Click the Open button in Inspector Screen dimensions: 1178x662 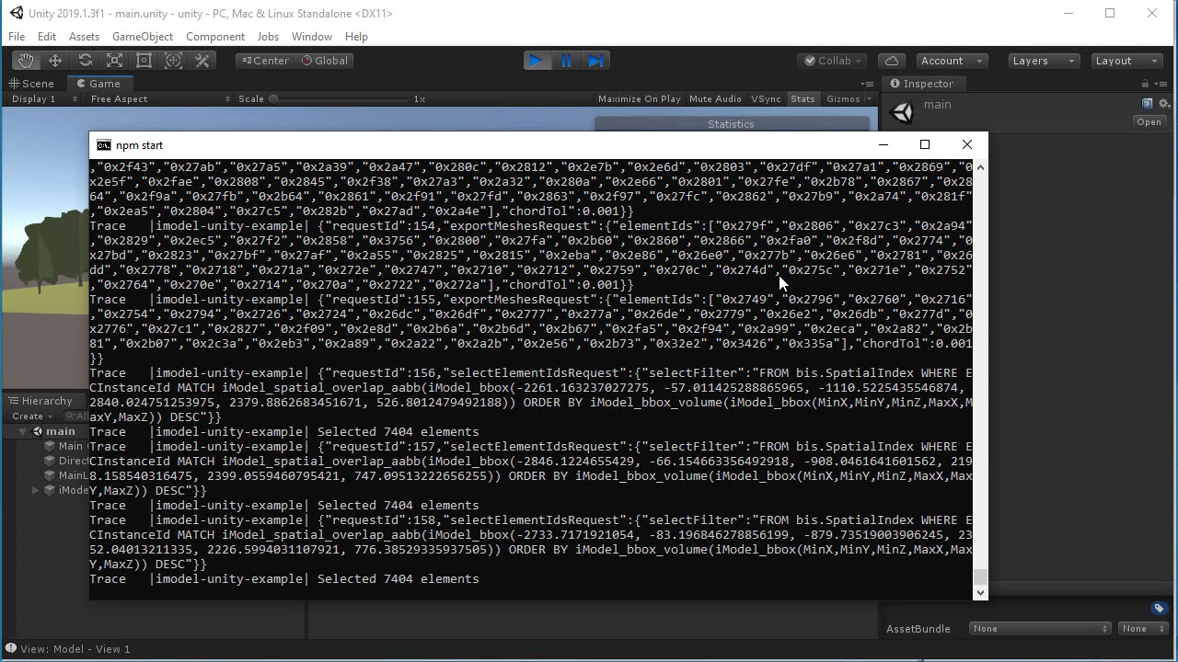pyautogui.click(x=1149, y=122)
